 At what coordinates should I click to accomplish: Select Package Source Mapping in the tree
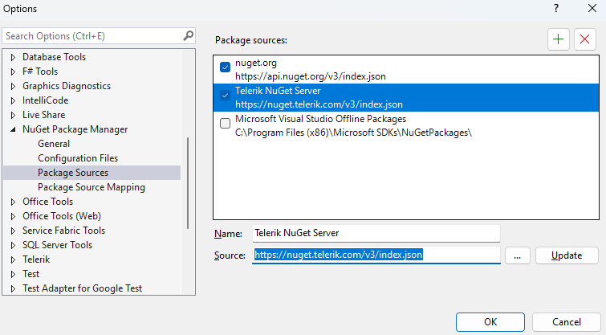point(91,187)
